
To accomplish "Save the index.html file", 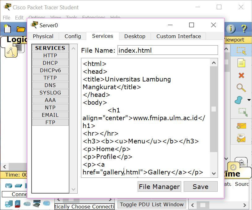I will coord(201,186).
